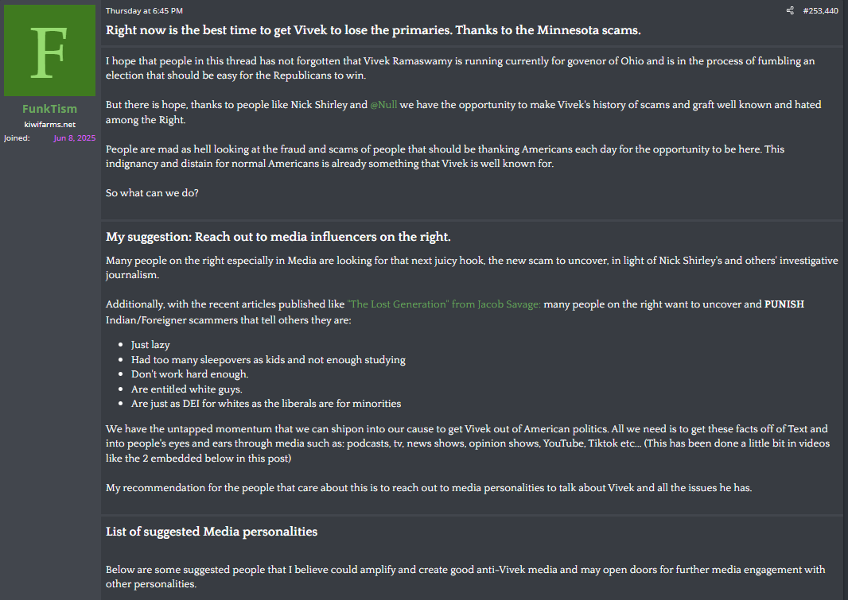Click the "Don't work hard enough." bullet
Viewport: 848px width, 600px height.
tap(190, 374)
